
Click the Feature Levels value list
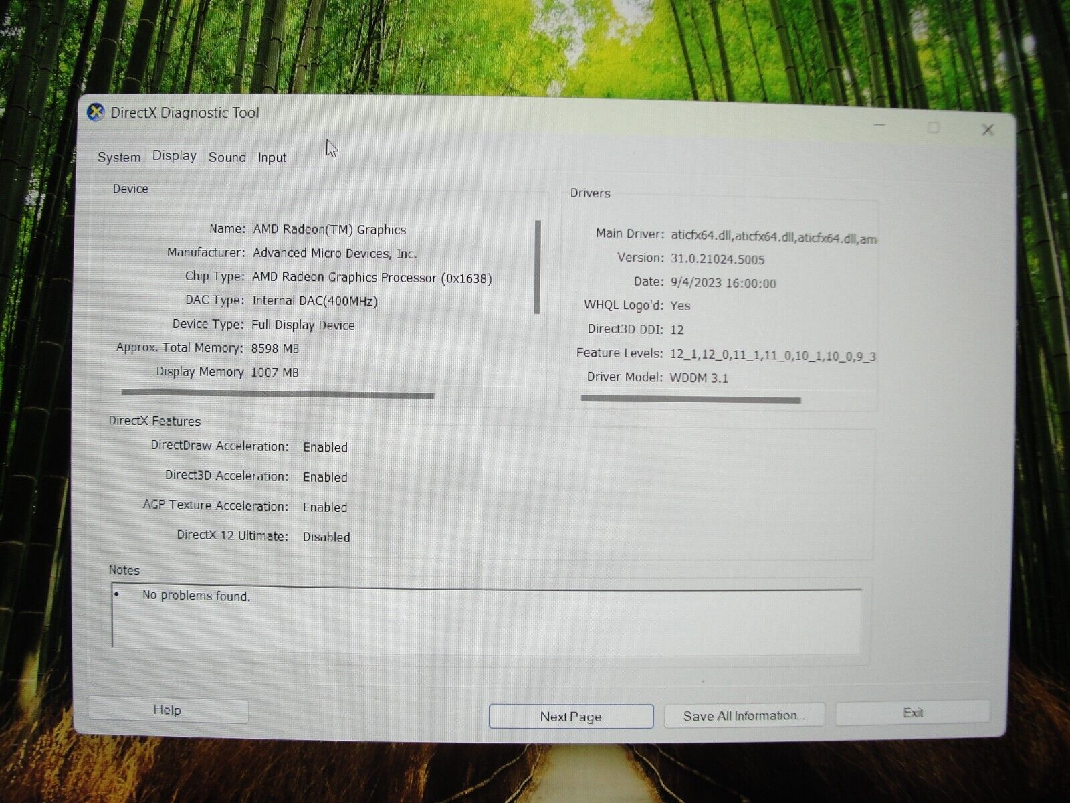click(772, 355)
